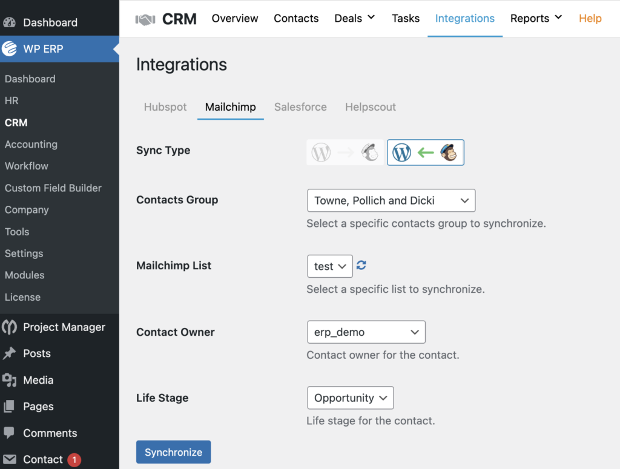The image size is (620, 469).
Task: Click the Synchronize button
Action: pos(174,452)
